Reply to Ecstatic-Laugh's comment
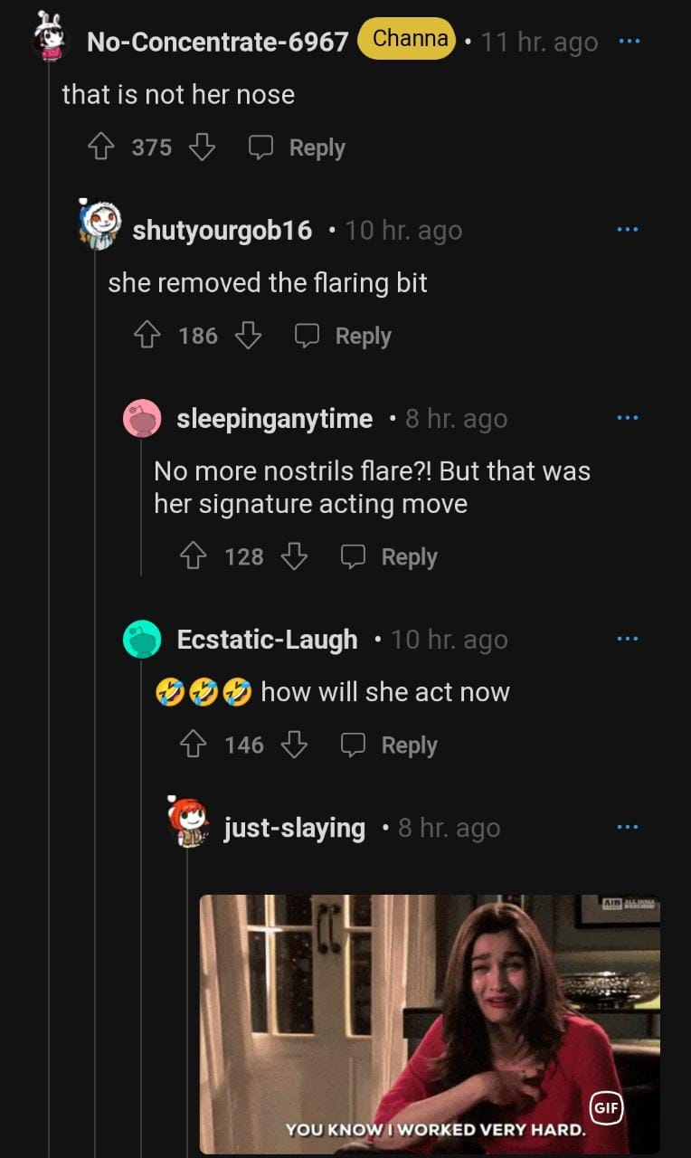The height and width of the screenshot is (1158, 691). click(390, 745)
